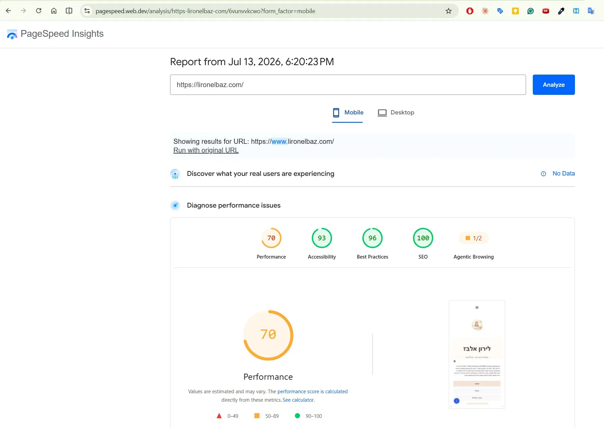Open the browser home page
This screenshot has width=604, height=428.
click(54, 11)
